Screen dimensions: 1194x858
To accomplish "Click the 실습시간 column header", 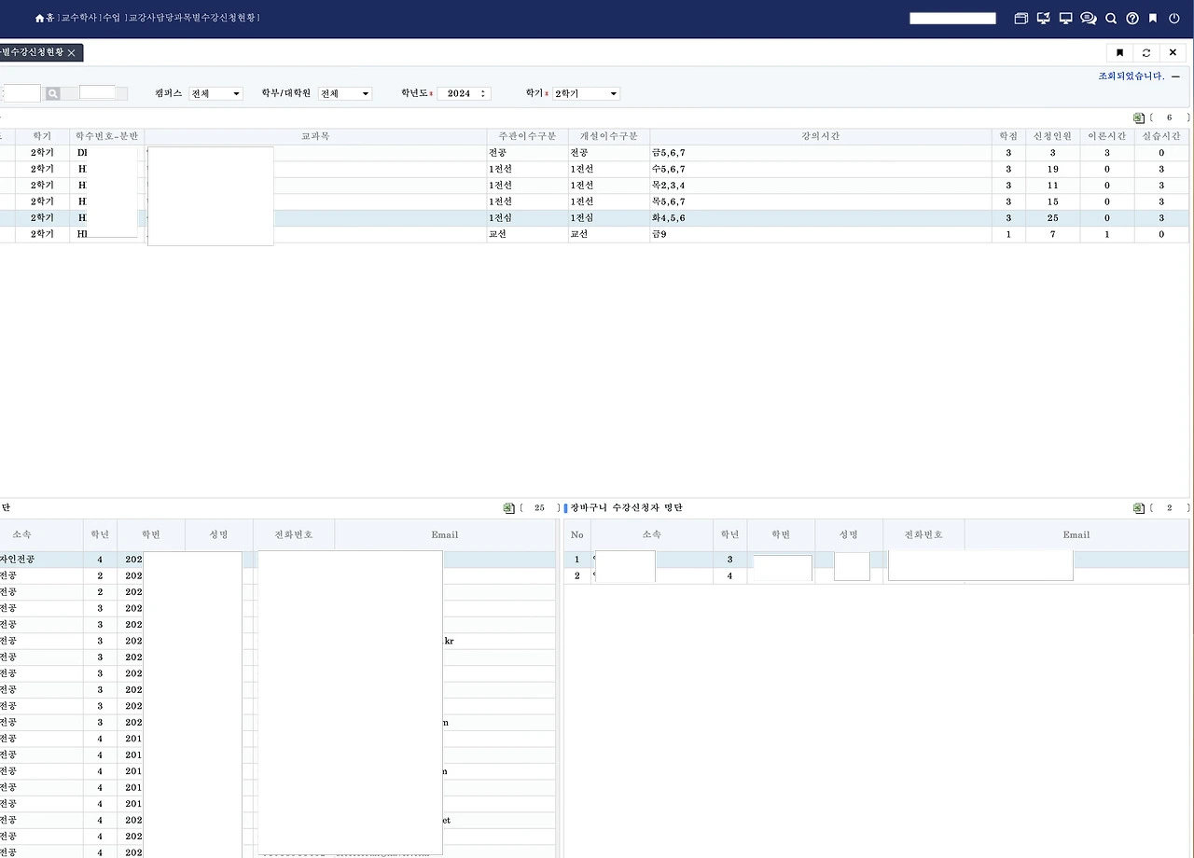I will coord(1161,136).
